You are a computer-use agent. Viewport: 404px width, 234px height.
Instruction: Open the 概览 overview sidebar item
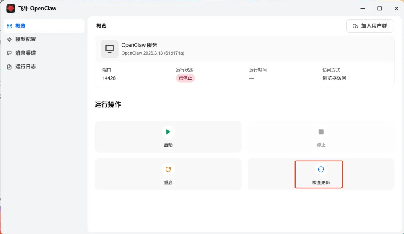point(44,26)
